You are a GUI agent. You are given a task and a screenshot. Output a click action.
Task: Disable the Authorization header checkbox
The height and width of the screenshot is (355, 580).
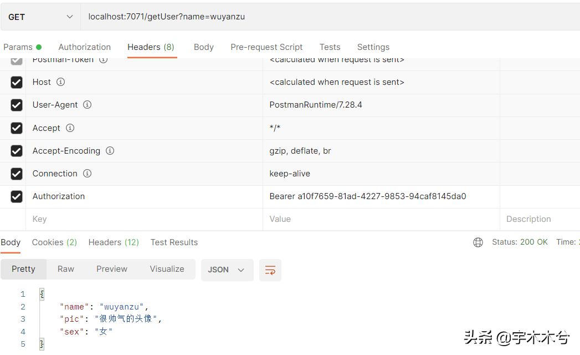[16, 196]
